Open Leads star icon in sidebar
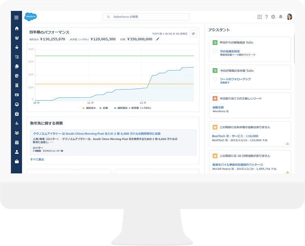The image size is (305, 246). tap(17, 48)
